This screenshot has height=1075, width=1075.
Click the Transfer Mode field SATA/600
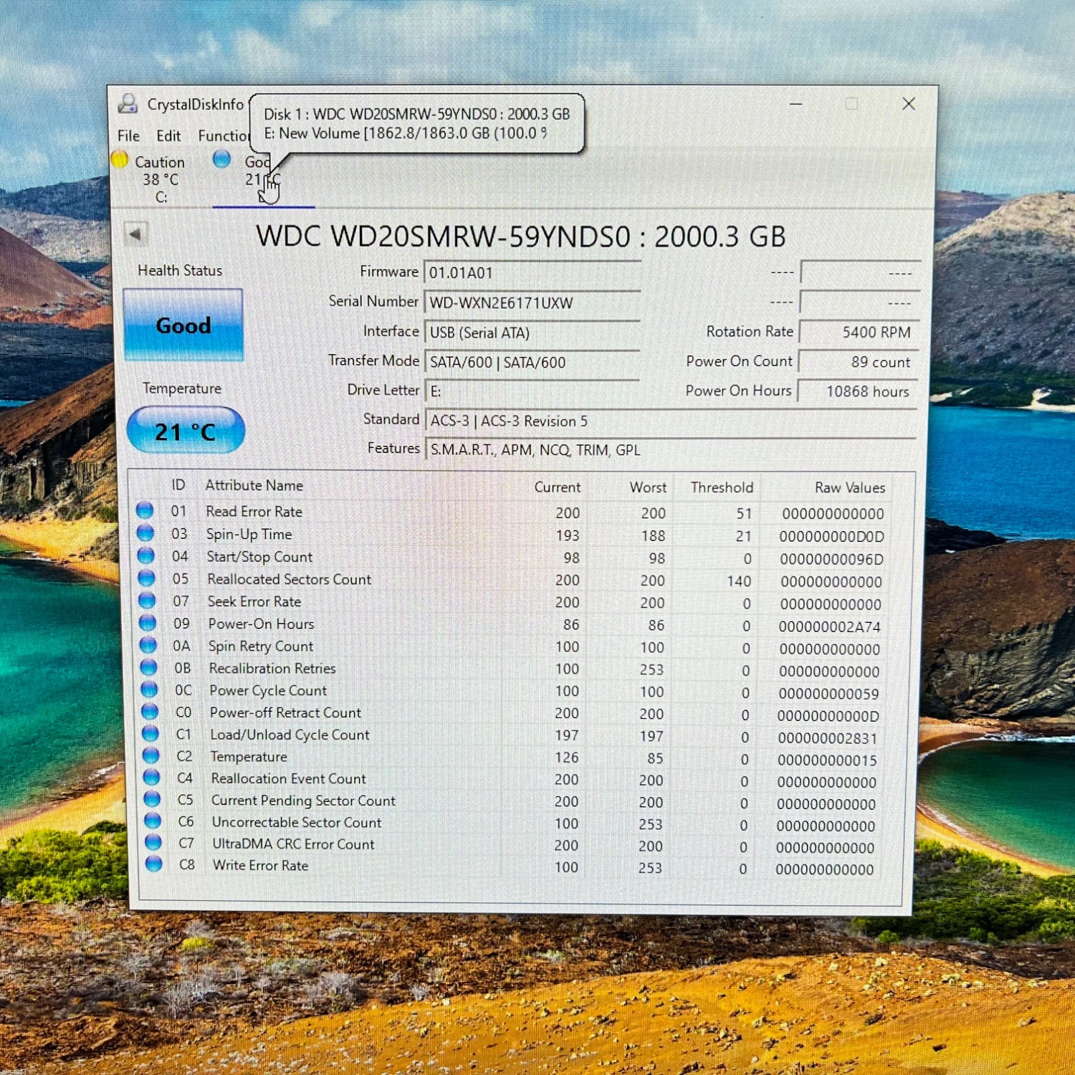click(532, 362)
